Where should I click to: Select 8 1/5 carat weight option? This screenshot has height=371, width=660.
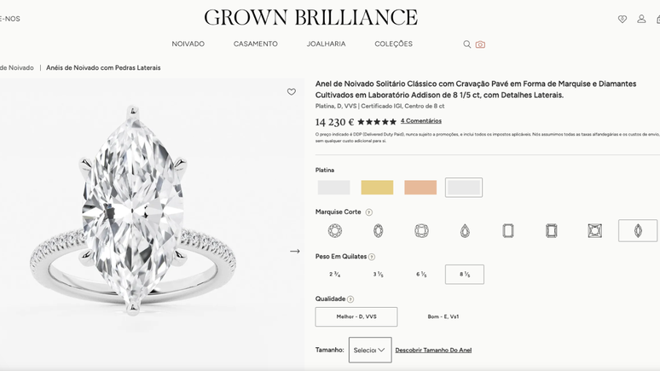[465, 274]
